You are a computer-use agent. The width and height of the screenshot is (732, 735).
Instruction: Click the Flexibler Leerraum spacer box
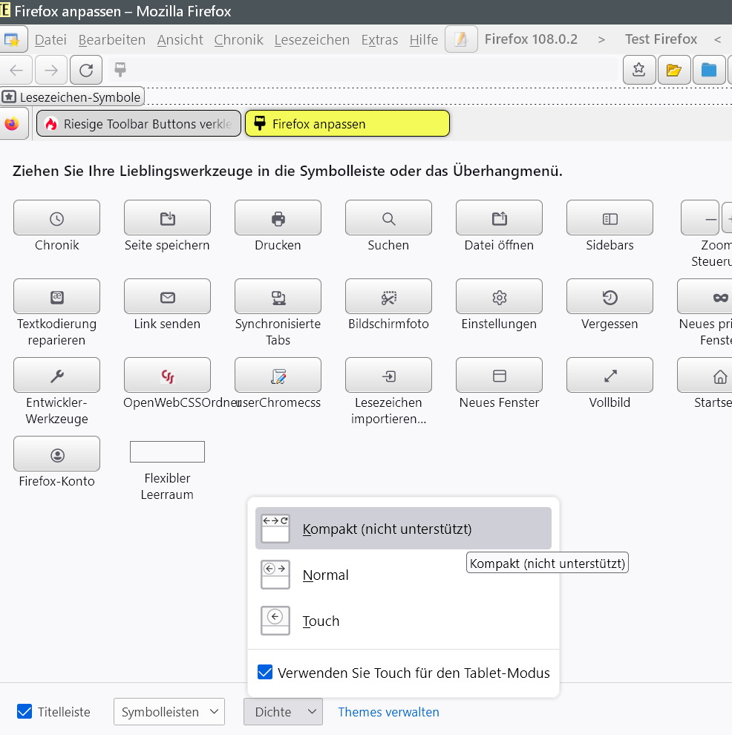click(x=167, y=451)
